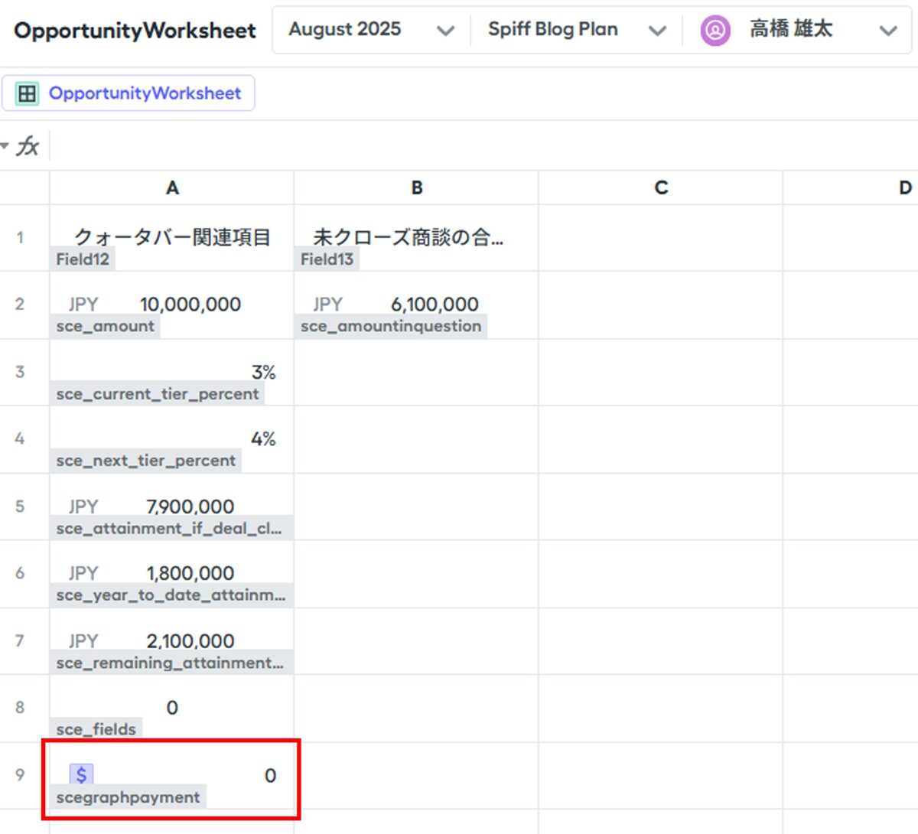Click the sce_amount label
The width and height of the screenshot is (918, 834).
[105, 327]
